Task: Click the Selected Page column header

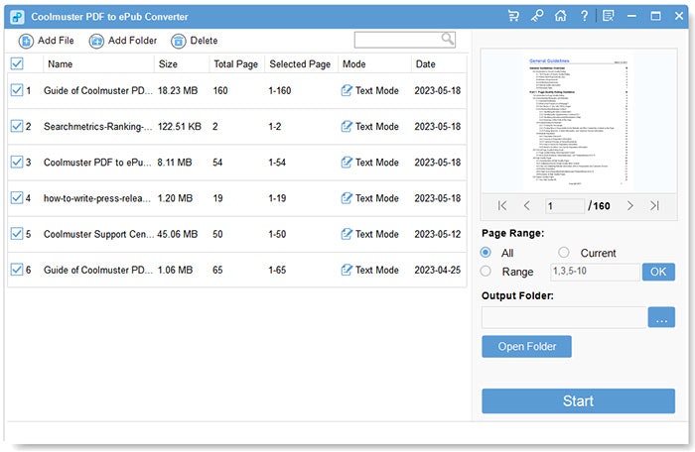Action: [300, 64]
